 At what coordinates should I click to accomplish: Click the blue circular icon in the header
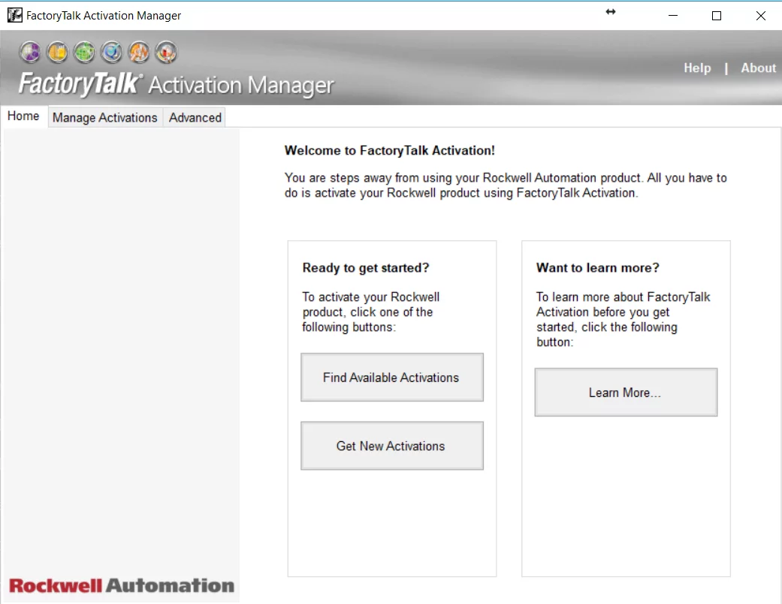(x=112, y=52)
